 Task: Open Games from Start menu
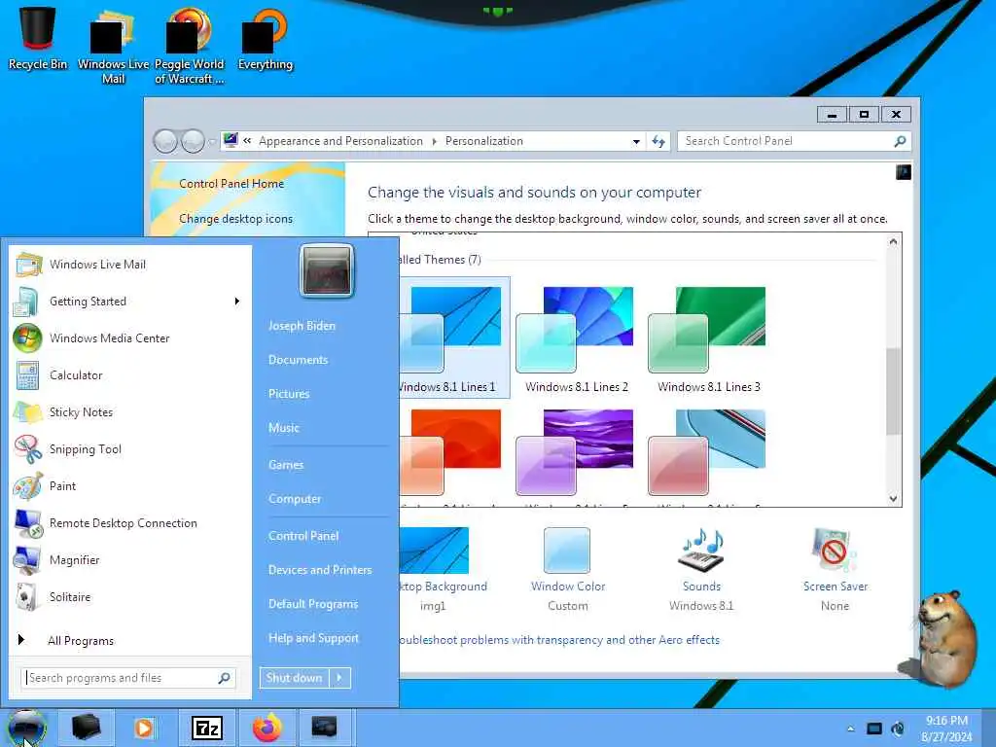pyautogui.click(x=286, y=465)
